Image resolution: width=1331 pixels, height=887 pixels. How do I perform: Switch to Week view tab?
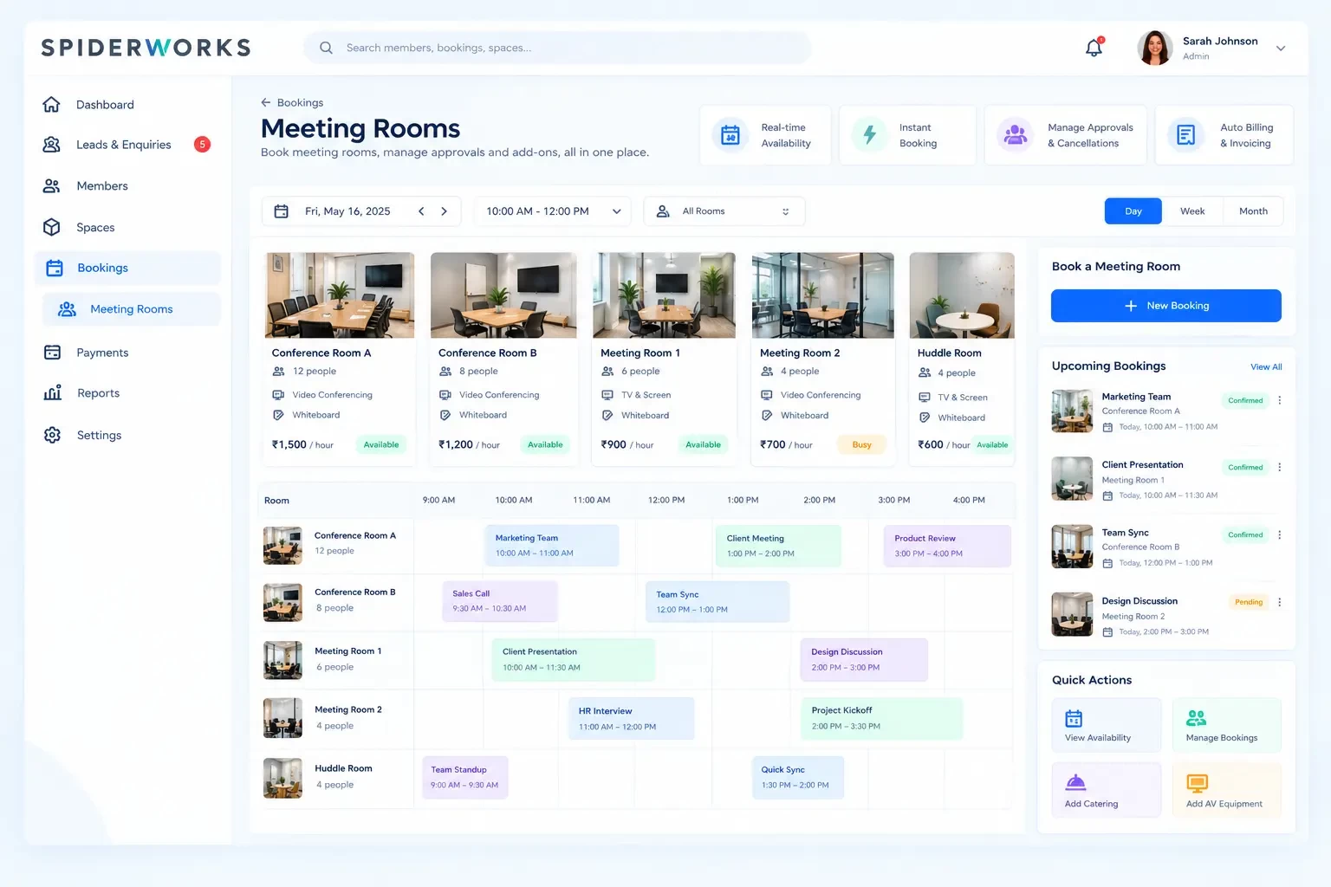click(1192, 211)
